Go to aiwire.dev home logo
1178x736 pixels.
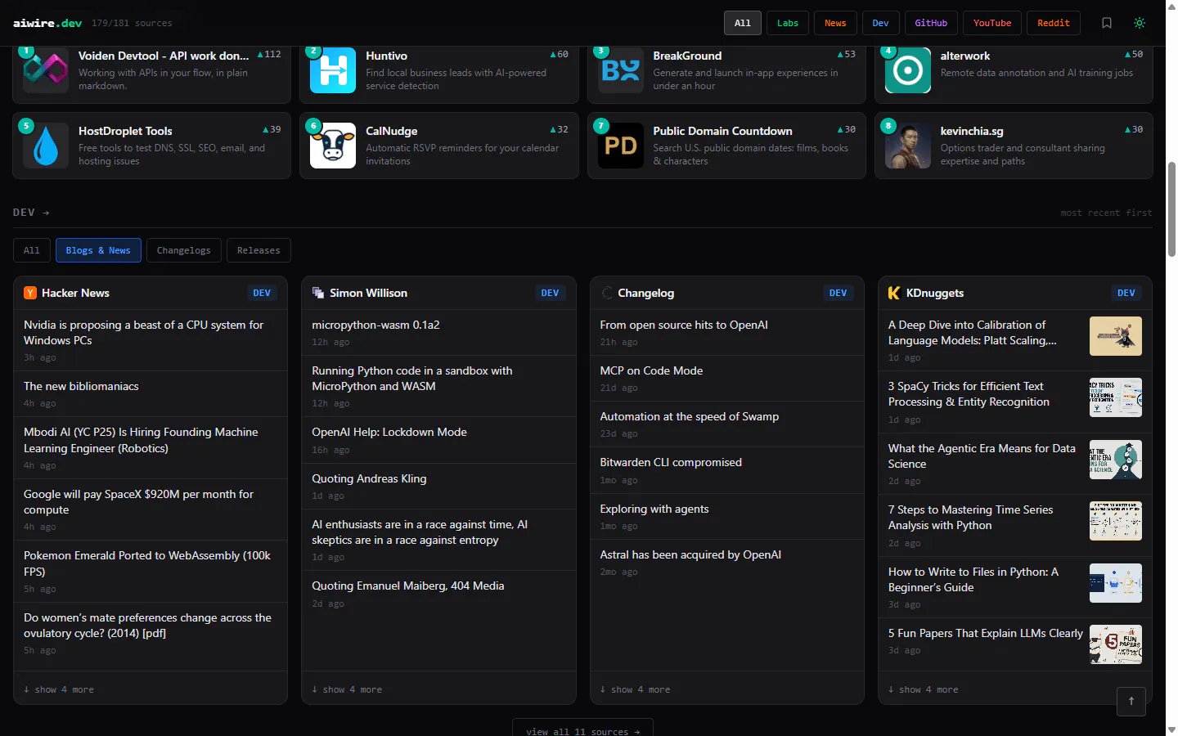[47, 23]
